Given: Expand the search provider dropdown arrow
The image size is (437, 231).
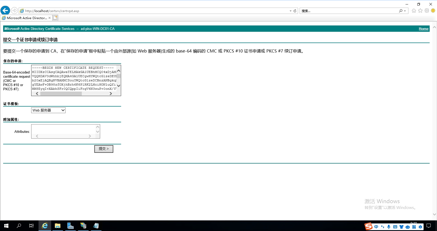Looking at the screenshot, I should tap(405, 11).
